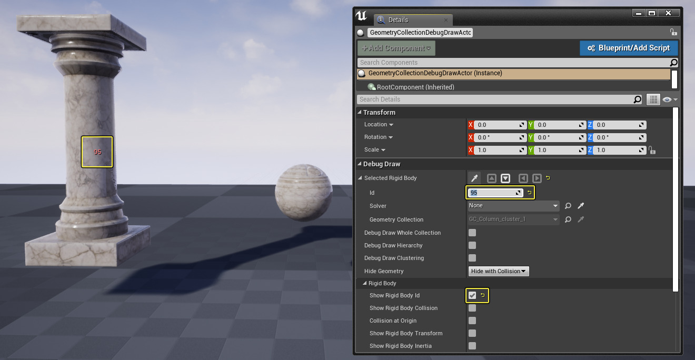Click the down arrow for Selected Rigid Body
695x360 pixels.
[505, 178]
